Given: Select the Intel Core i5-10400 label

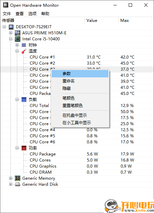Looking at the screenshot, I should click(x=41, y=39).
